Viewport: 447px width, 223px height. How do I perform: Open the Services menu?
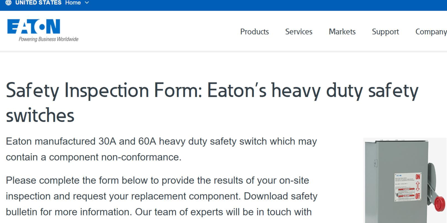298,32
